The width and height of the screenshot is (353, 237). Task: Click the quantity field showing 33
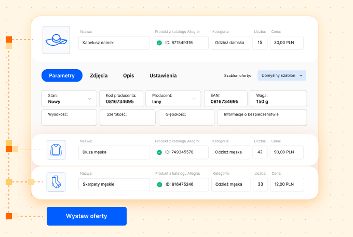[x=261, y=185]
